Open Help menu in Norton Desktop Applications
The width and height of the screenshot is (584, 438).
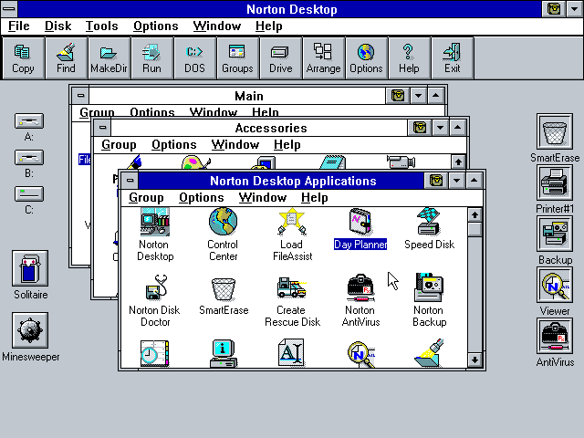tap(315, 197)
